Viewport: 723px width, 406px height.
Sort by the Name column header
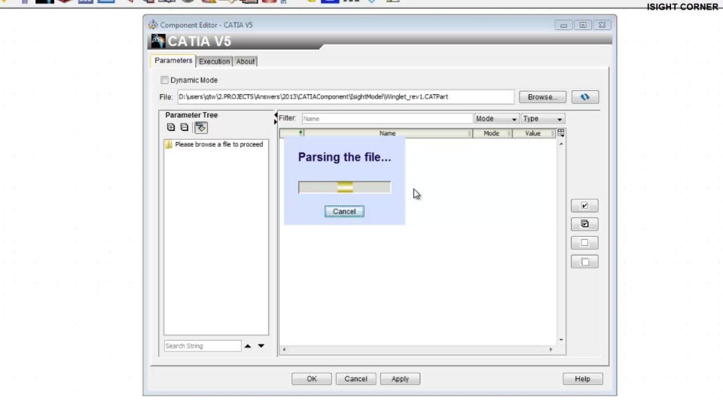tap(387, 134)
